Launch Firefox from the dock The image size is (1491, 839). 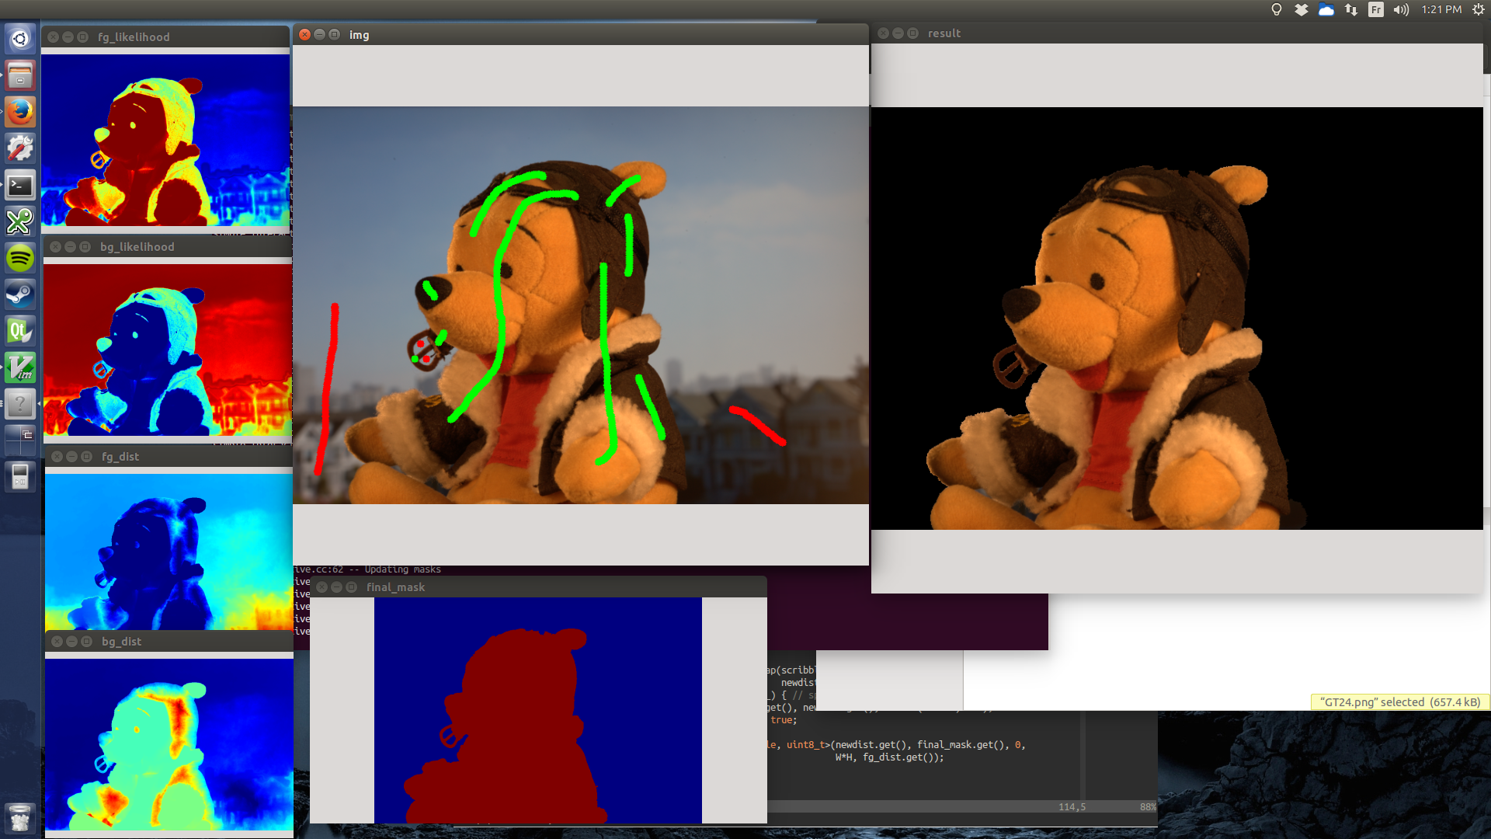(20, 112)
